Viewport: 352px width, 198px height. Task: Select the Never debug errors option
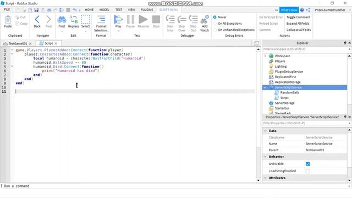point(215,17)
